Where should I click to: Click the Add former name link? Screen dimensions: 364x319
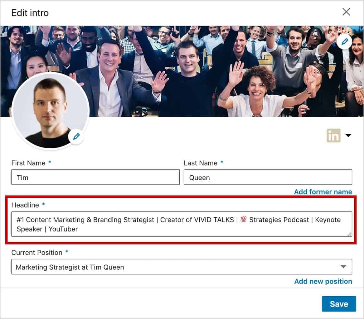pyautogui.click(x=323, y=192)
